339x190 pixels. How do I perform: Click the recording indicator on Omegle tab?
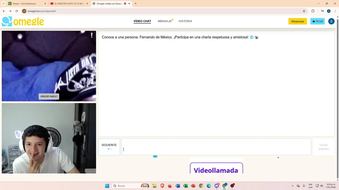[x=125, y=4]
